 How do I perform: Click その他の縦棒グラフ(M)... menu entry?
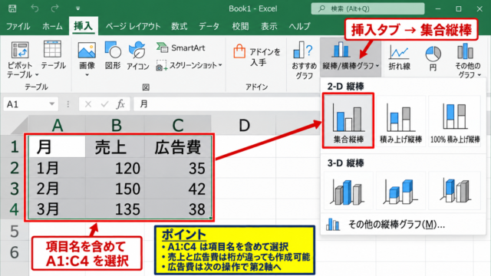point(404,225)
